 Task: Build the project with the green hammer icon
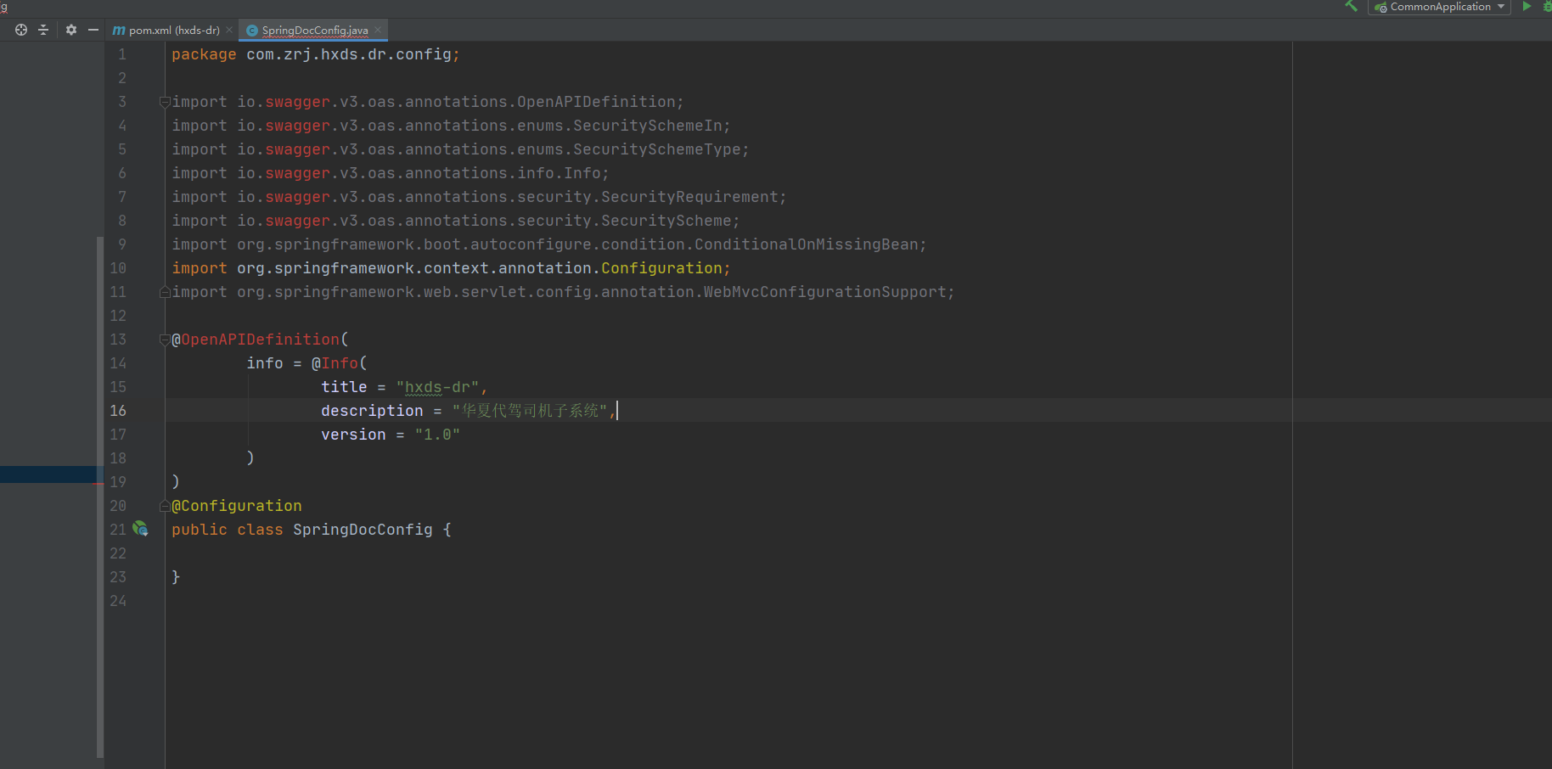coord(1351,6)
